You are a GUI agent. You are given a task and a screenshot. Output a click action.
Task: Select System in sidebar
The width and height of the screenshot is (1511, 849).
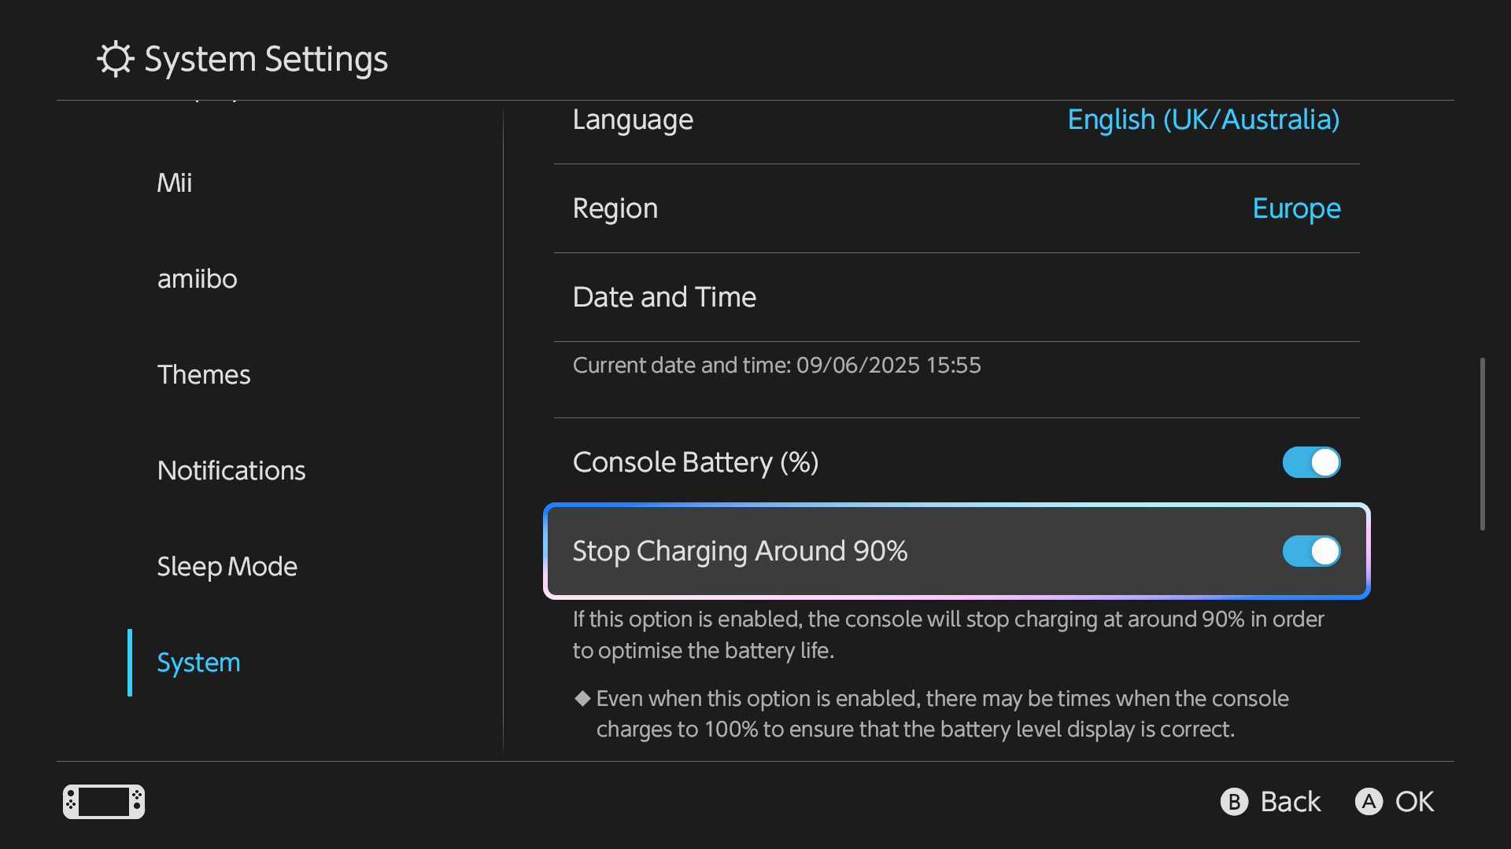(x=198, y=663)
